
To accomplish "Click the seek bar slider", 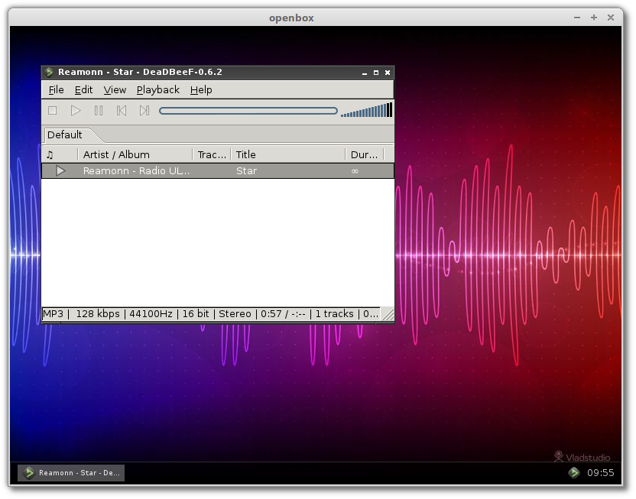I will (248, 111).
